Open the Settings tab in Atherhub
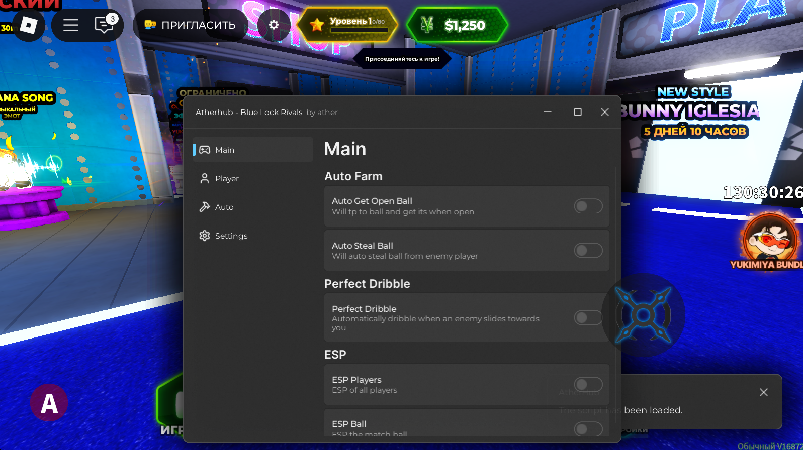Screen dimensions: 803x450 pos(253,236)
